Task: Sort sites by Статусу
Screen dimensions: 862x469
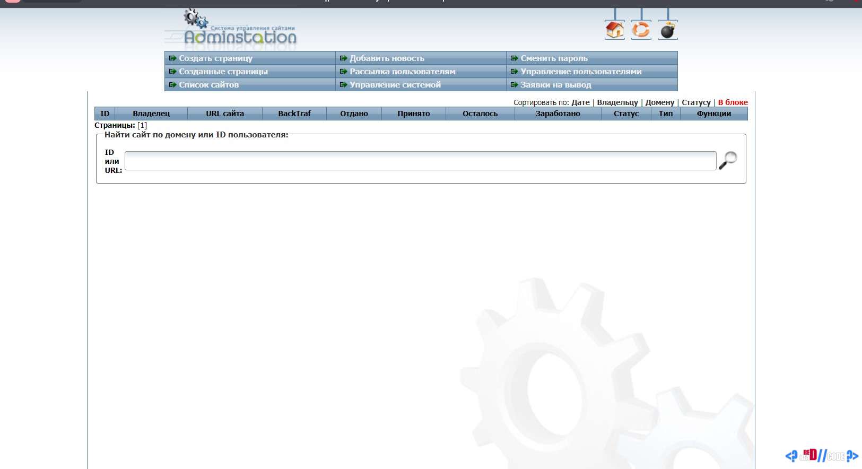Action: [696, 102]
